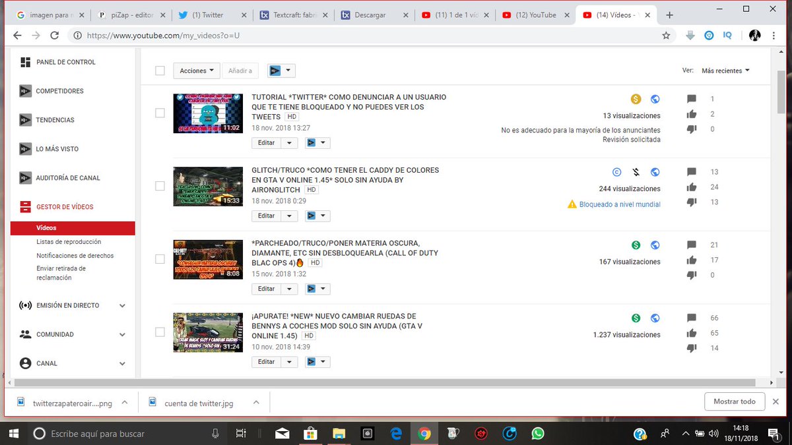The width and height of the screenshot is (792, 445).
Task: Open Notificaciones de derechos submenu item
Action: [75, 255]
